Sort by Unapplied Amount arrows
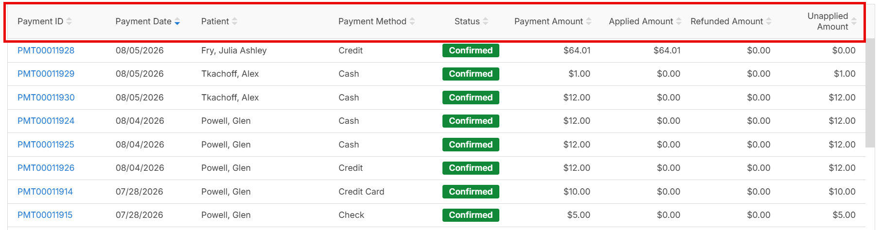This screenshot has height=230, width=881. (x=854, y=21)
